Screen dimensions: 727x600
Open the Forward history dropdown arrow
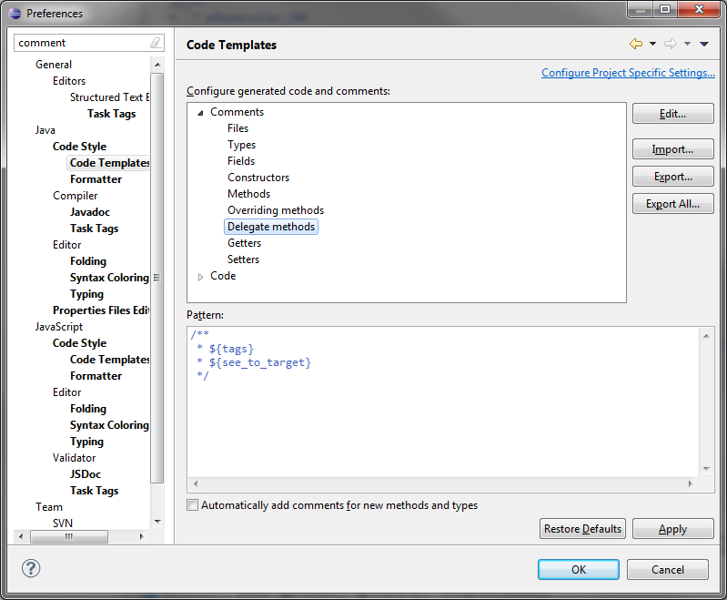(x=688, y=44)
